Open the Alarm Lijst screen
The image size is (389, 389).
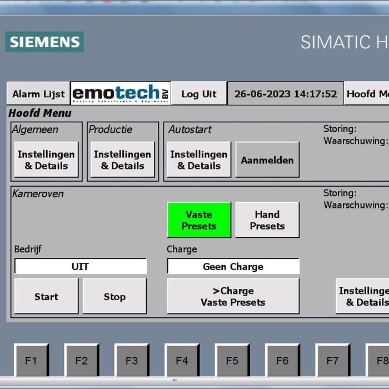38,93
